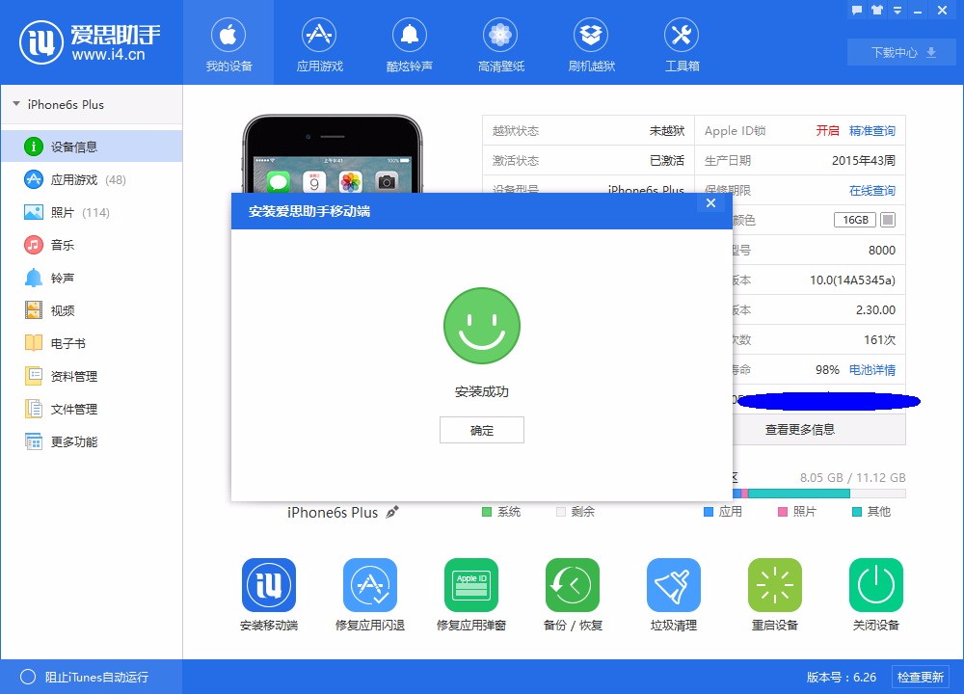964x694 pixels.
Task: Click the skin shirt icon in title bar
Action: tap(877, 10)
